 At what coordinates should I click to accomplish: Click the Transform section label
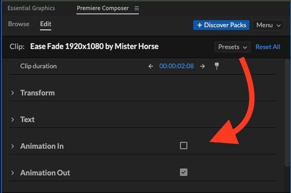37,93
